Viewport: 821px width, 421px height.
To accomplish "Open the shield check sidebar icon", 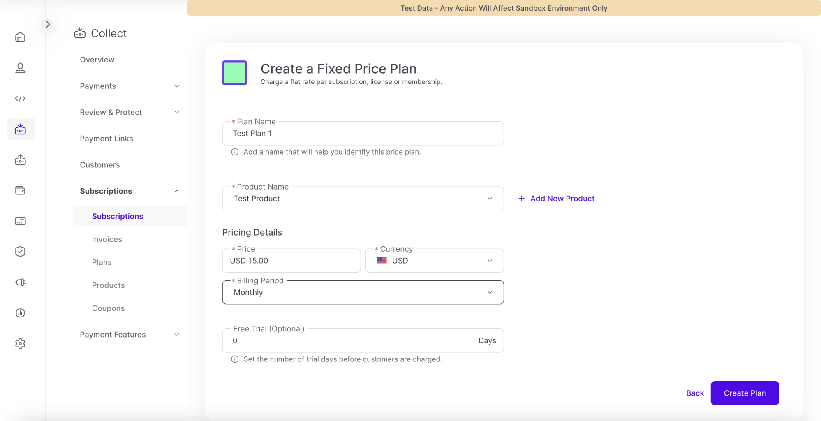I will 20,252.
